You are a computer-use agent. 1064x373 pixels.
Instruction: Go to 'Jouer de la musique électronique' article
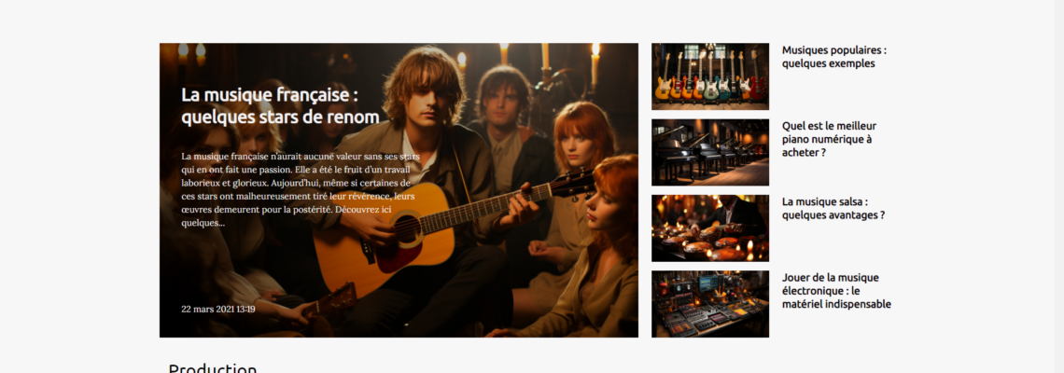(x=836, y=291)
